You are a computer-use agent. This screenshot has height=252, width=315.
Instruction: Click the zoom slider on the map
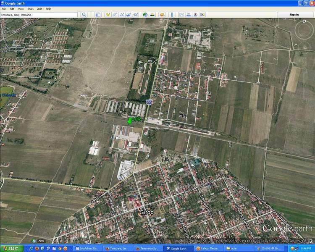pyautogui.click(x=304, y=84)
